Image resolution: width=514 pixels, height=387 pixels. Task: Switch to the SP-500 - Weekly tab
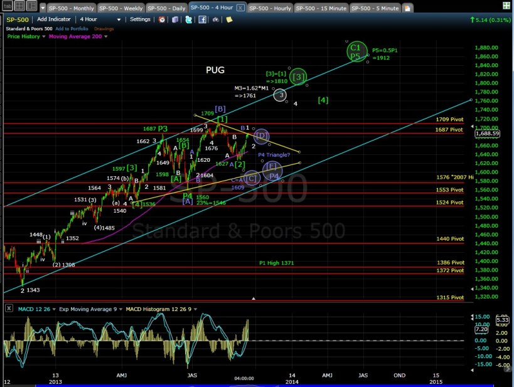(121, 8)
